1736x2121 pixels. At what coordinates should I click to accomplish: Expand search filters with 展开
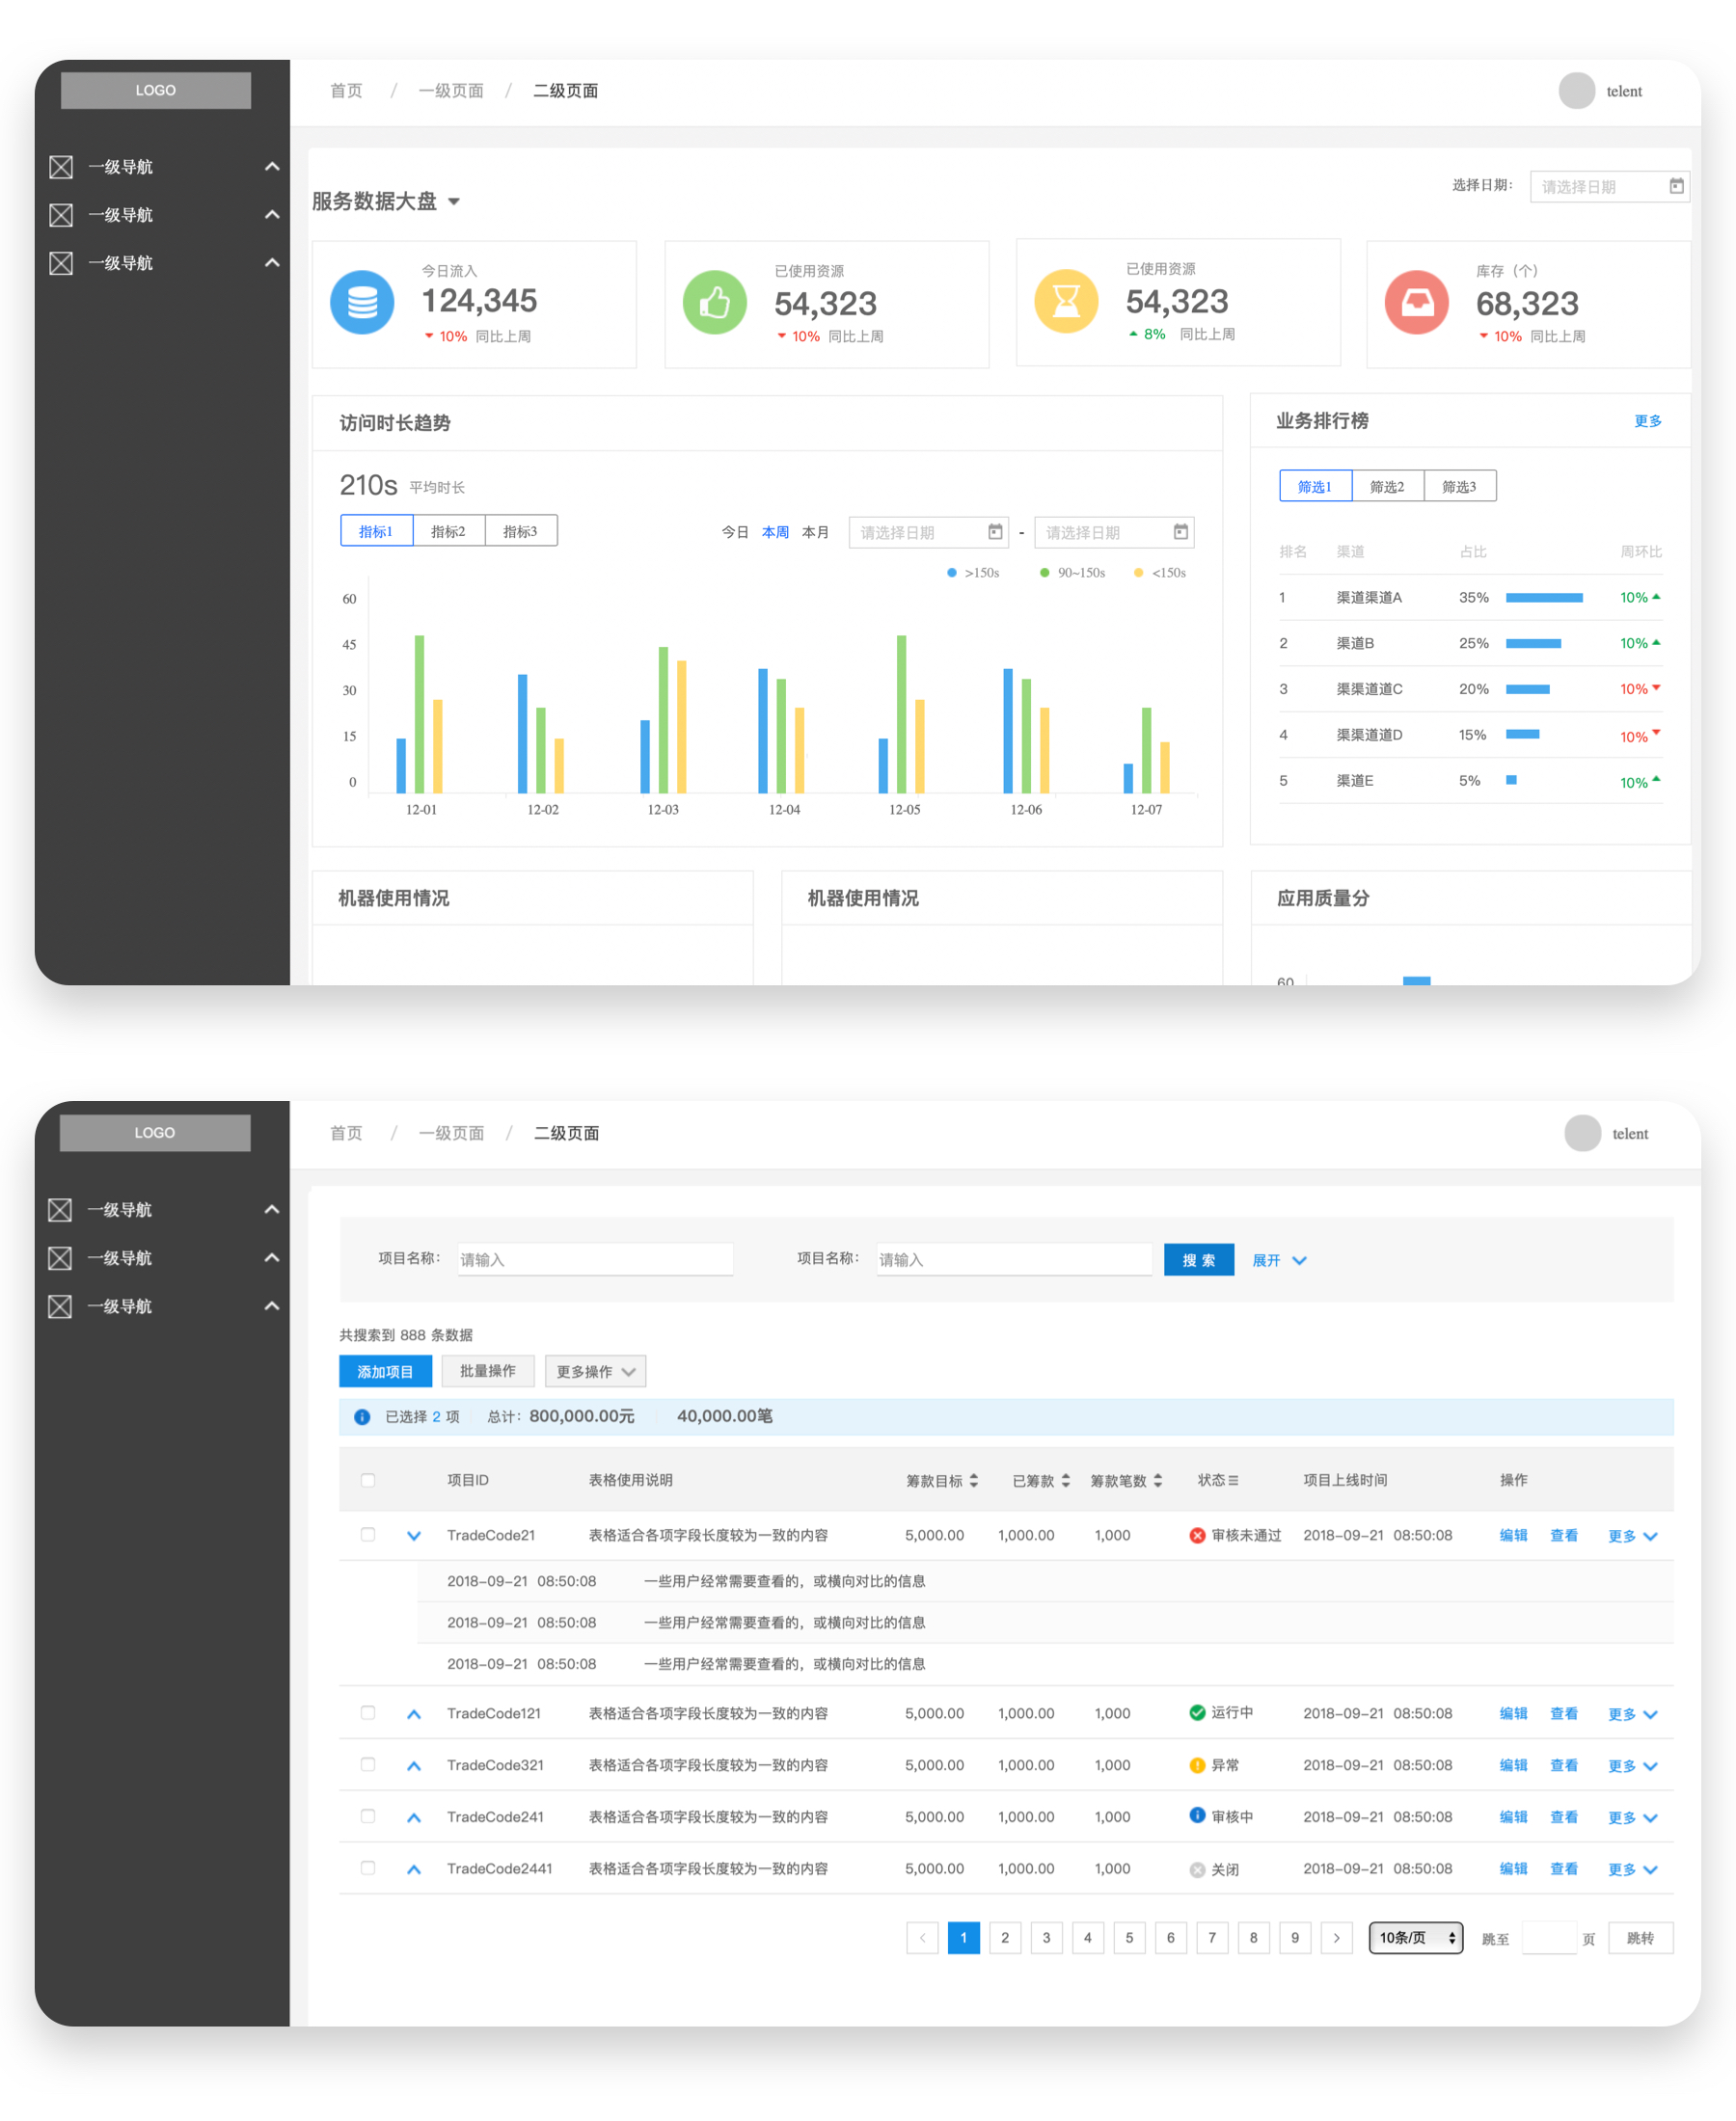coord(1279,1260)
